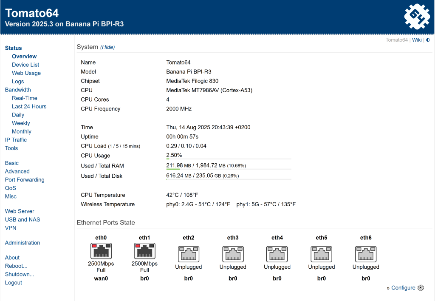Screen dimensions: 435x301
Task: Open the Configure link for Ethernet ports
Action: [403, 288]
